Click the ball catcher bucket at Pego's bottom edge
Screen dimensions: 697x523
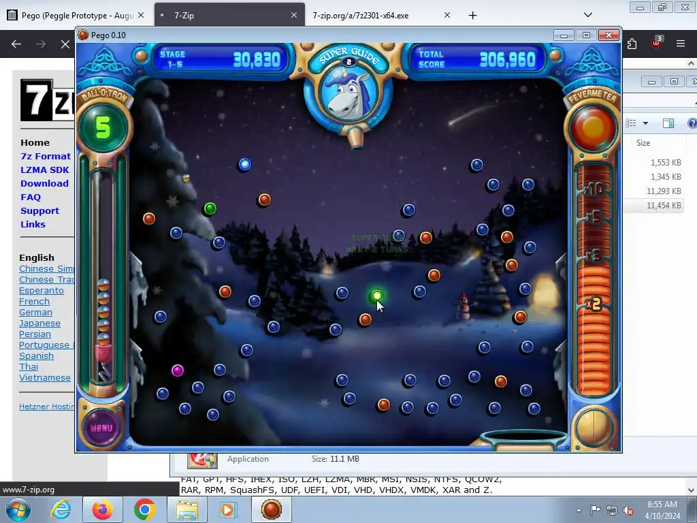point(523,439)
